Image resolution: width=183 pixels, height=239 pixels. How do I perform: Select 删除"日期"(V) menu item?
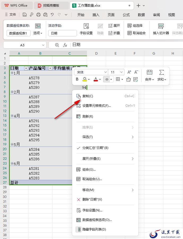[105, 199]
